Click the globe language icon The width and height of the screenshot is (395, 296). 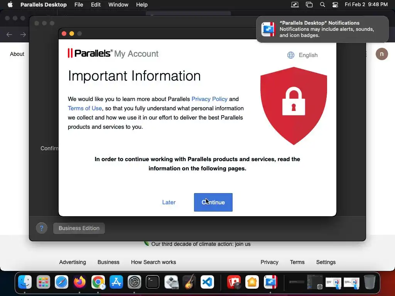click(x=291, y=55)
